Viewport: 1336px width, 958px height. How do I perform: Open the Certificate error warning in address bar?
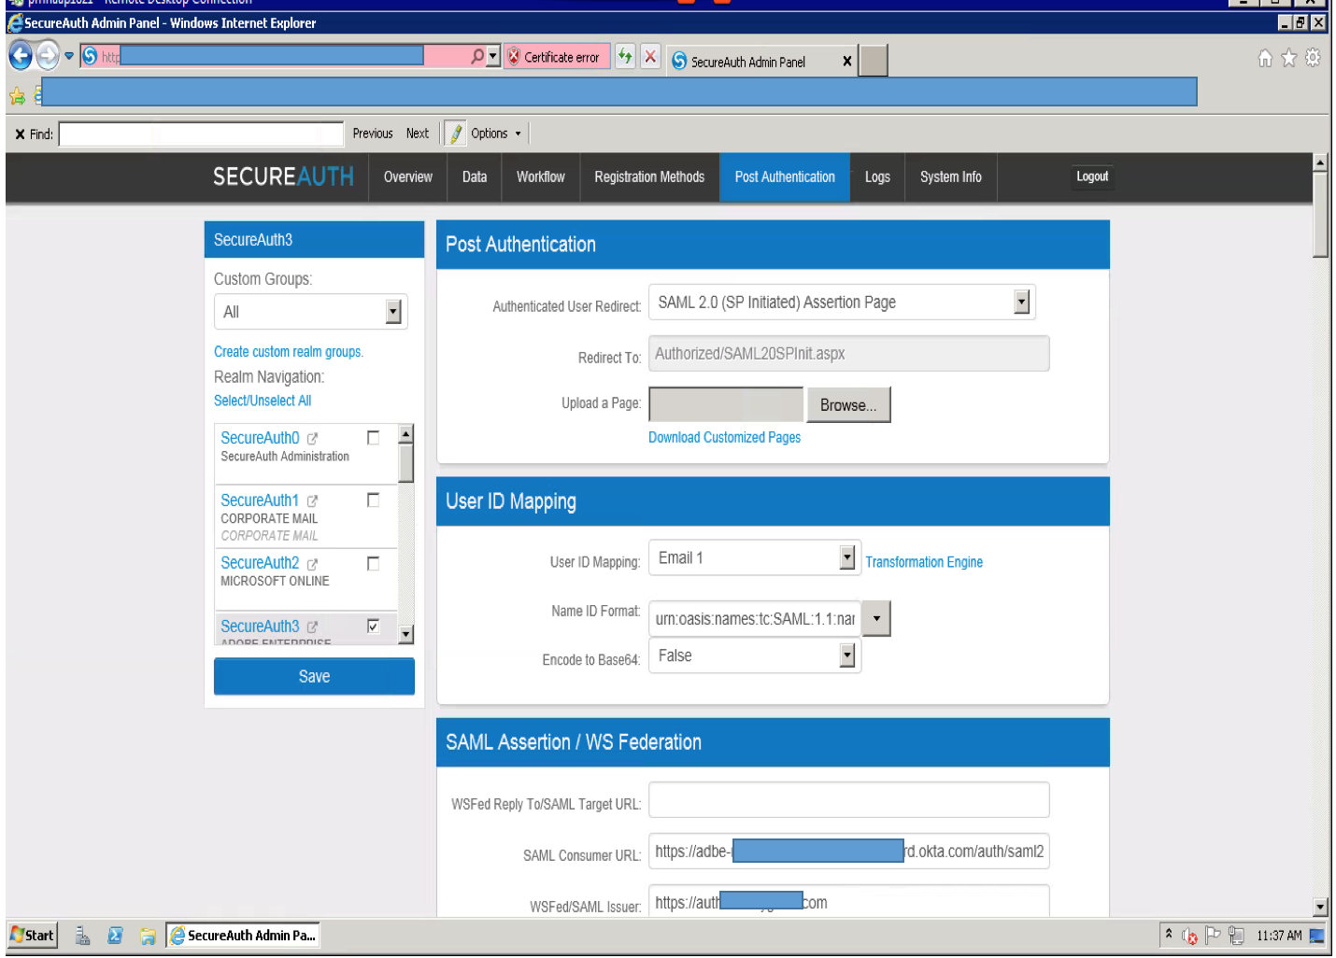tap(556, 56)
